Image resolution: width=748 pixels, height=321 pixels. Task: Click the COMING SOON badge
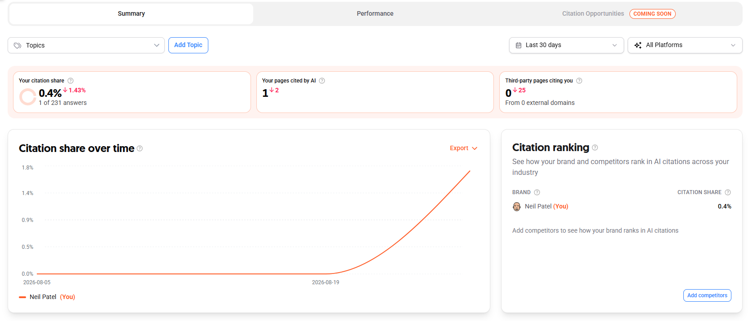point(652,14)
